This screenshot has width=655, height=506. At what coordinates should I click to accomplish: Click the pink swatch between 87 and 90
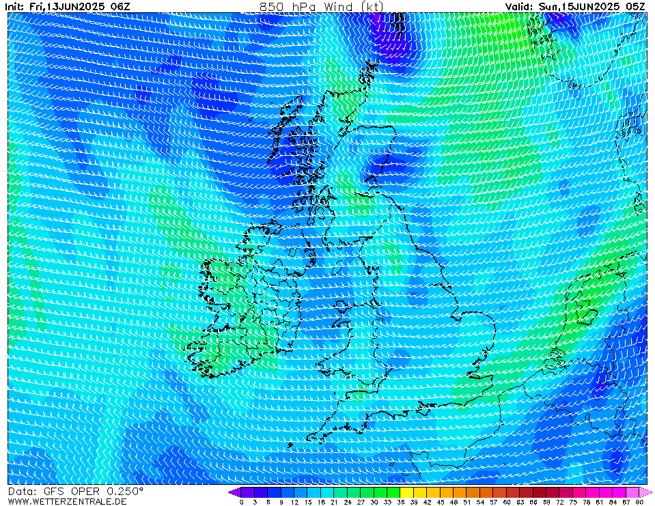[x=633, y=492]
